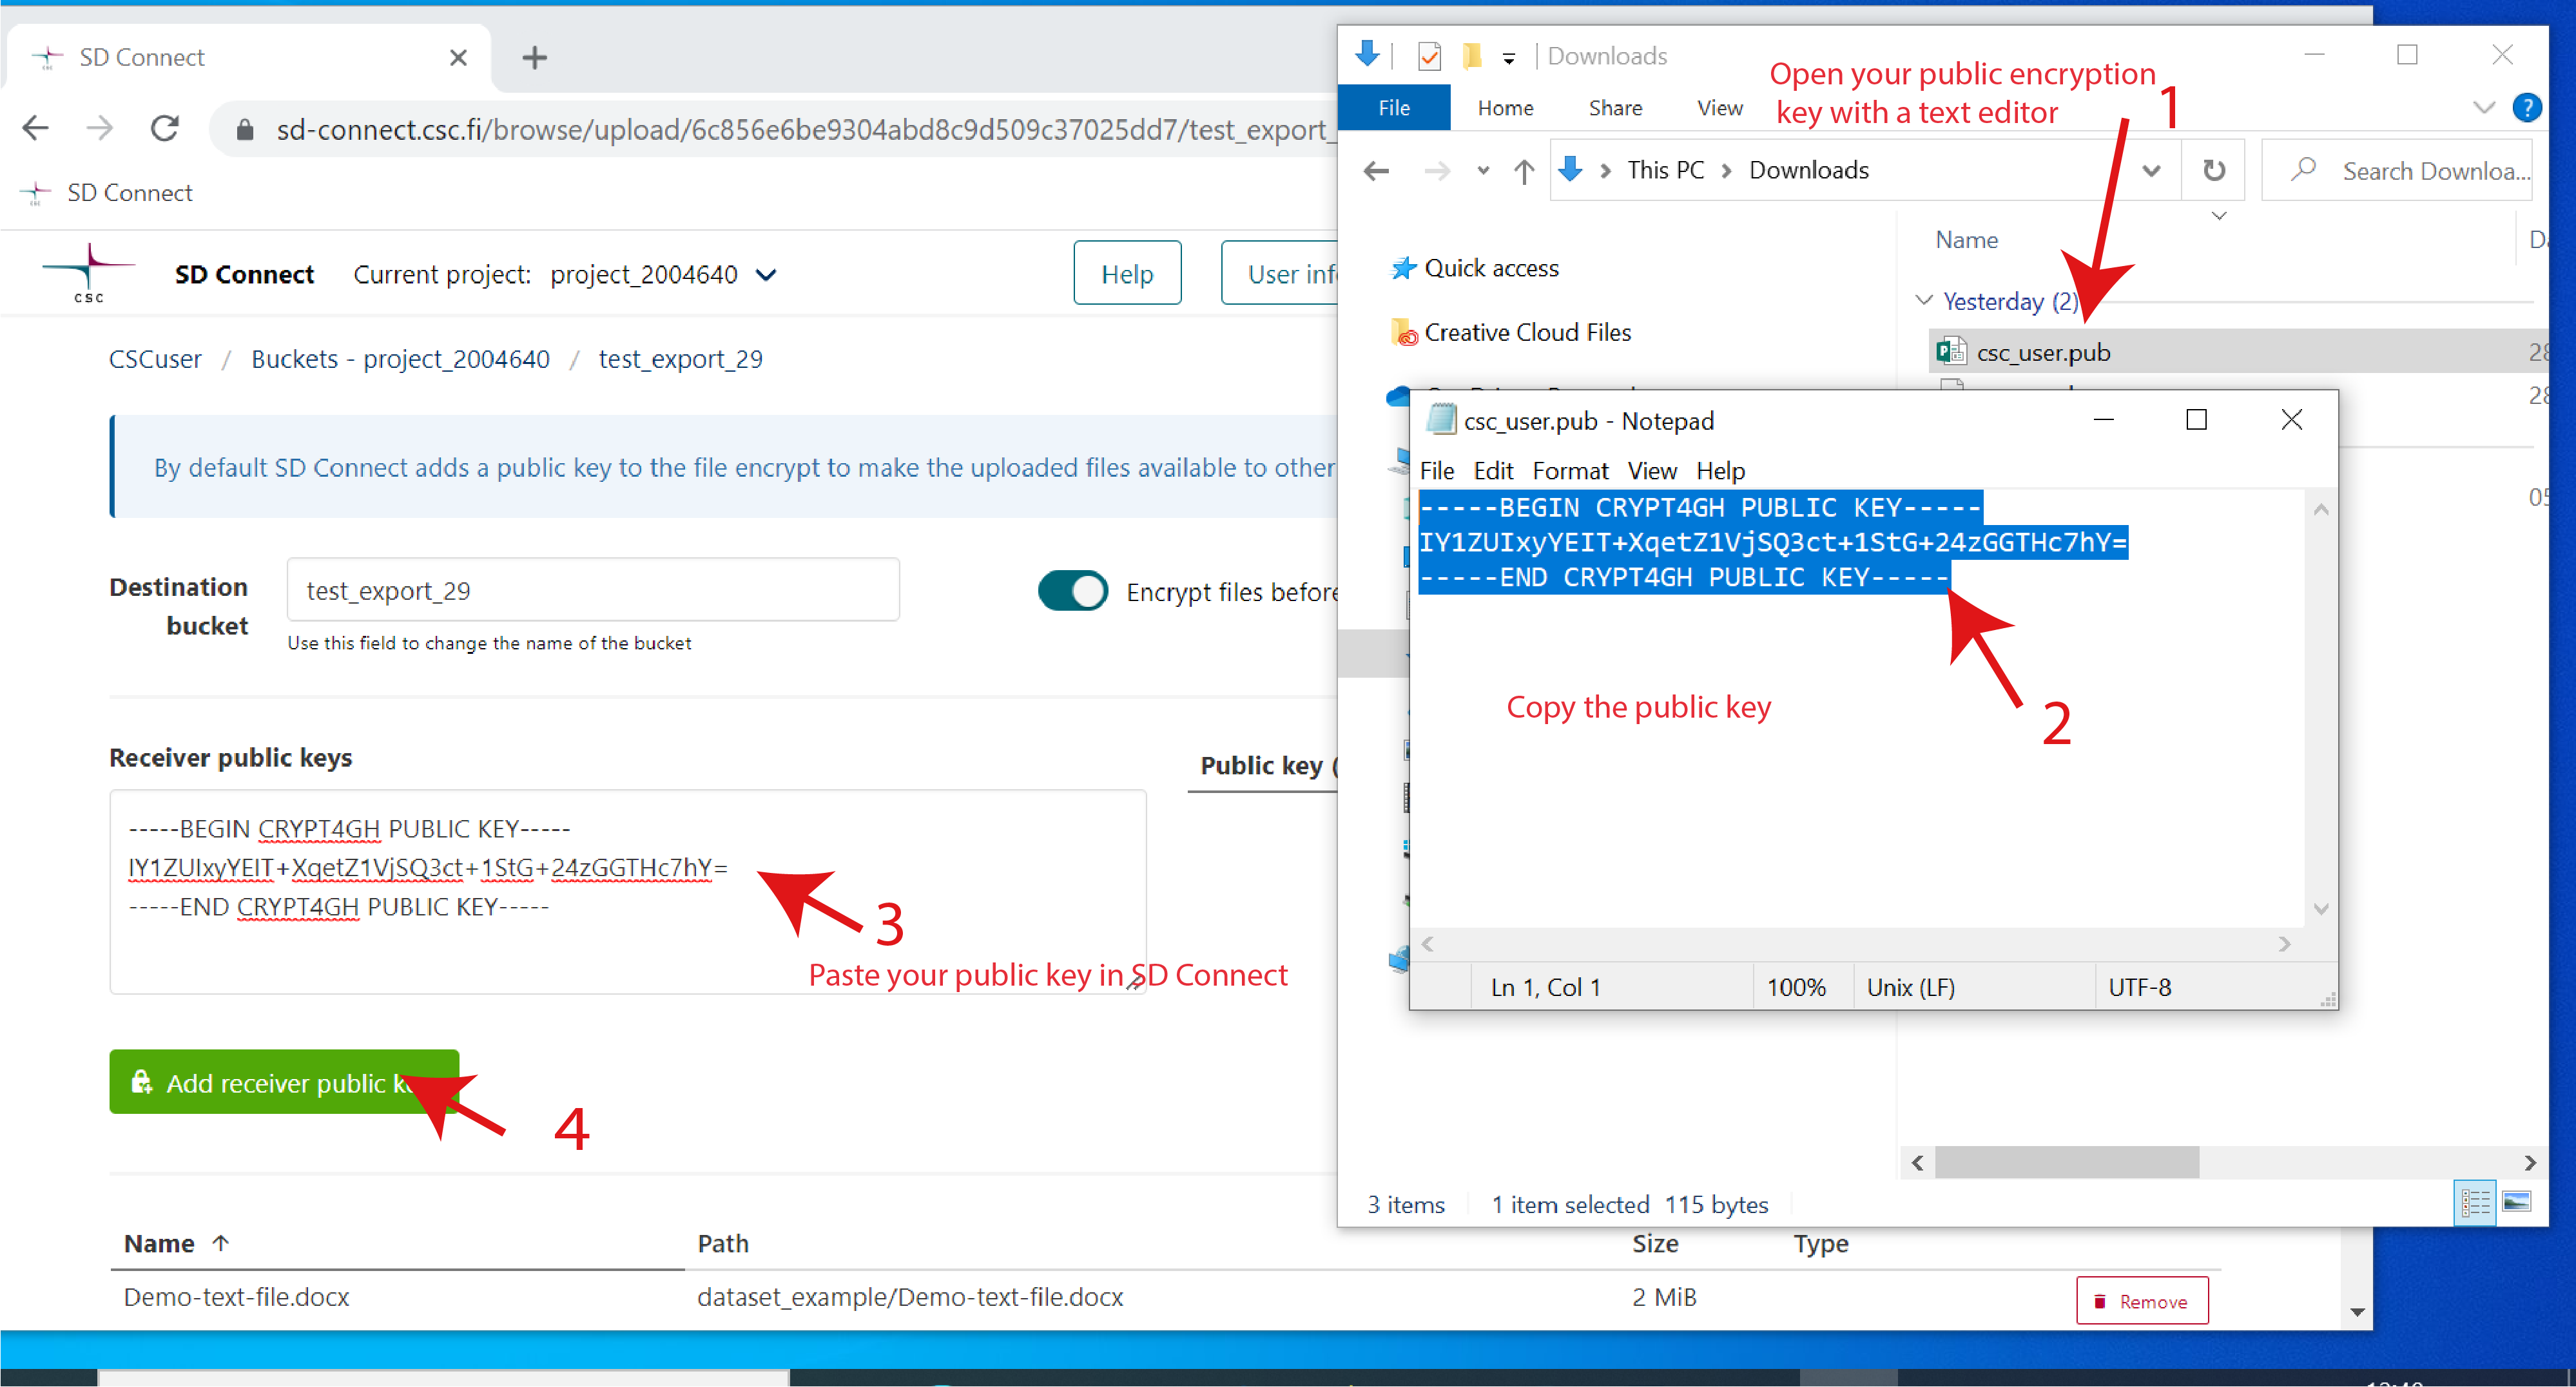This screenshot has height=1387, width=2576.
Task: Click the padlock site info icon
Action: pyautogui.click(x=245, y=130)
